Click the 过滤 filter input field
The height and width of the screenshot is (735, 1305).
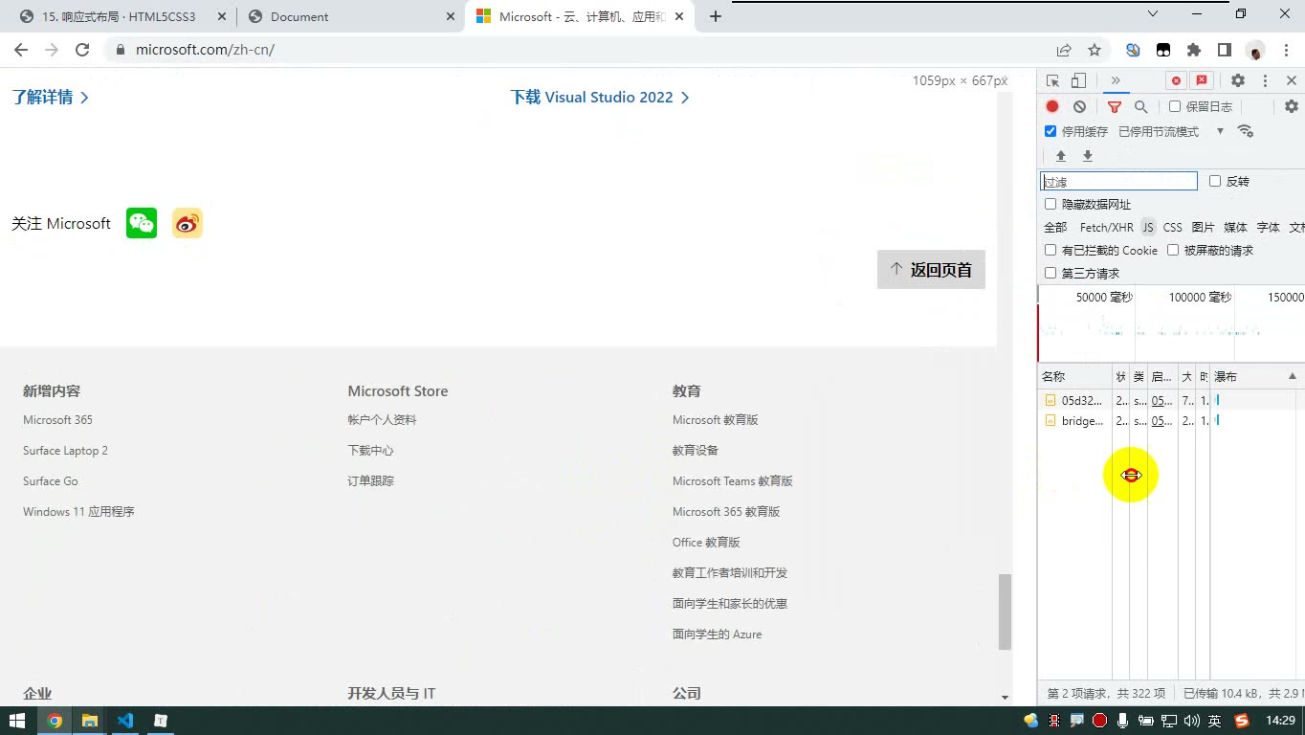point(1118,181)
